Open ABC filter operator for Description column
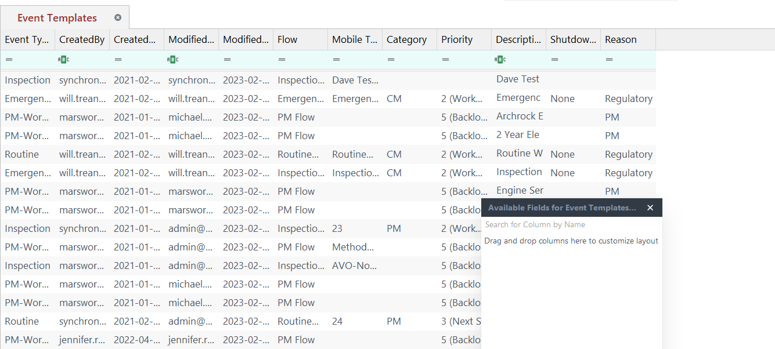This screenshot has height=349, width=775. click(500, 59)
